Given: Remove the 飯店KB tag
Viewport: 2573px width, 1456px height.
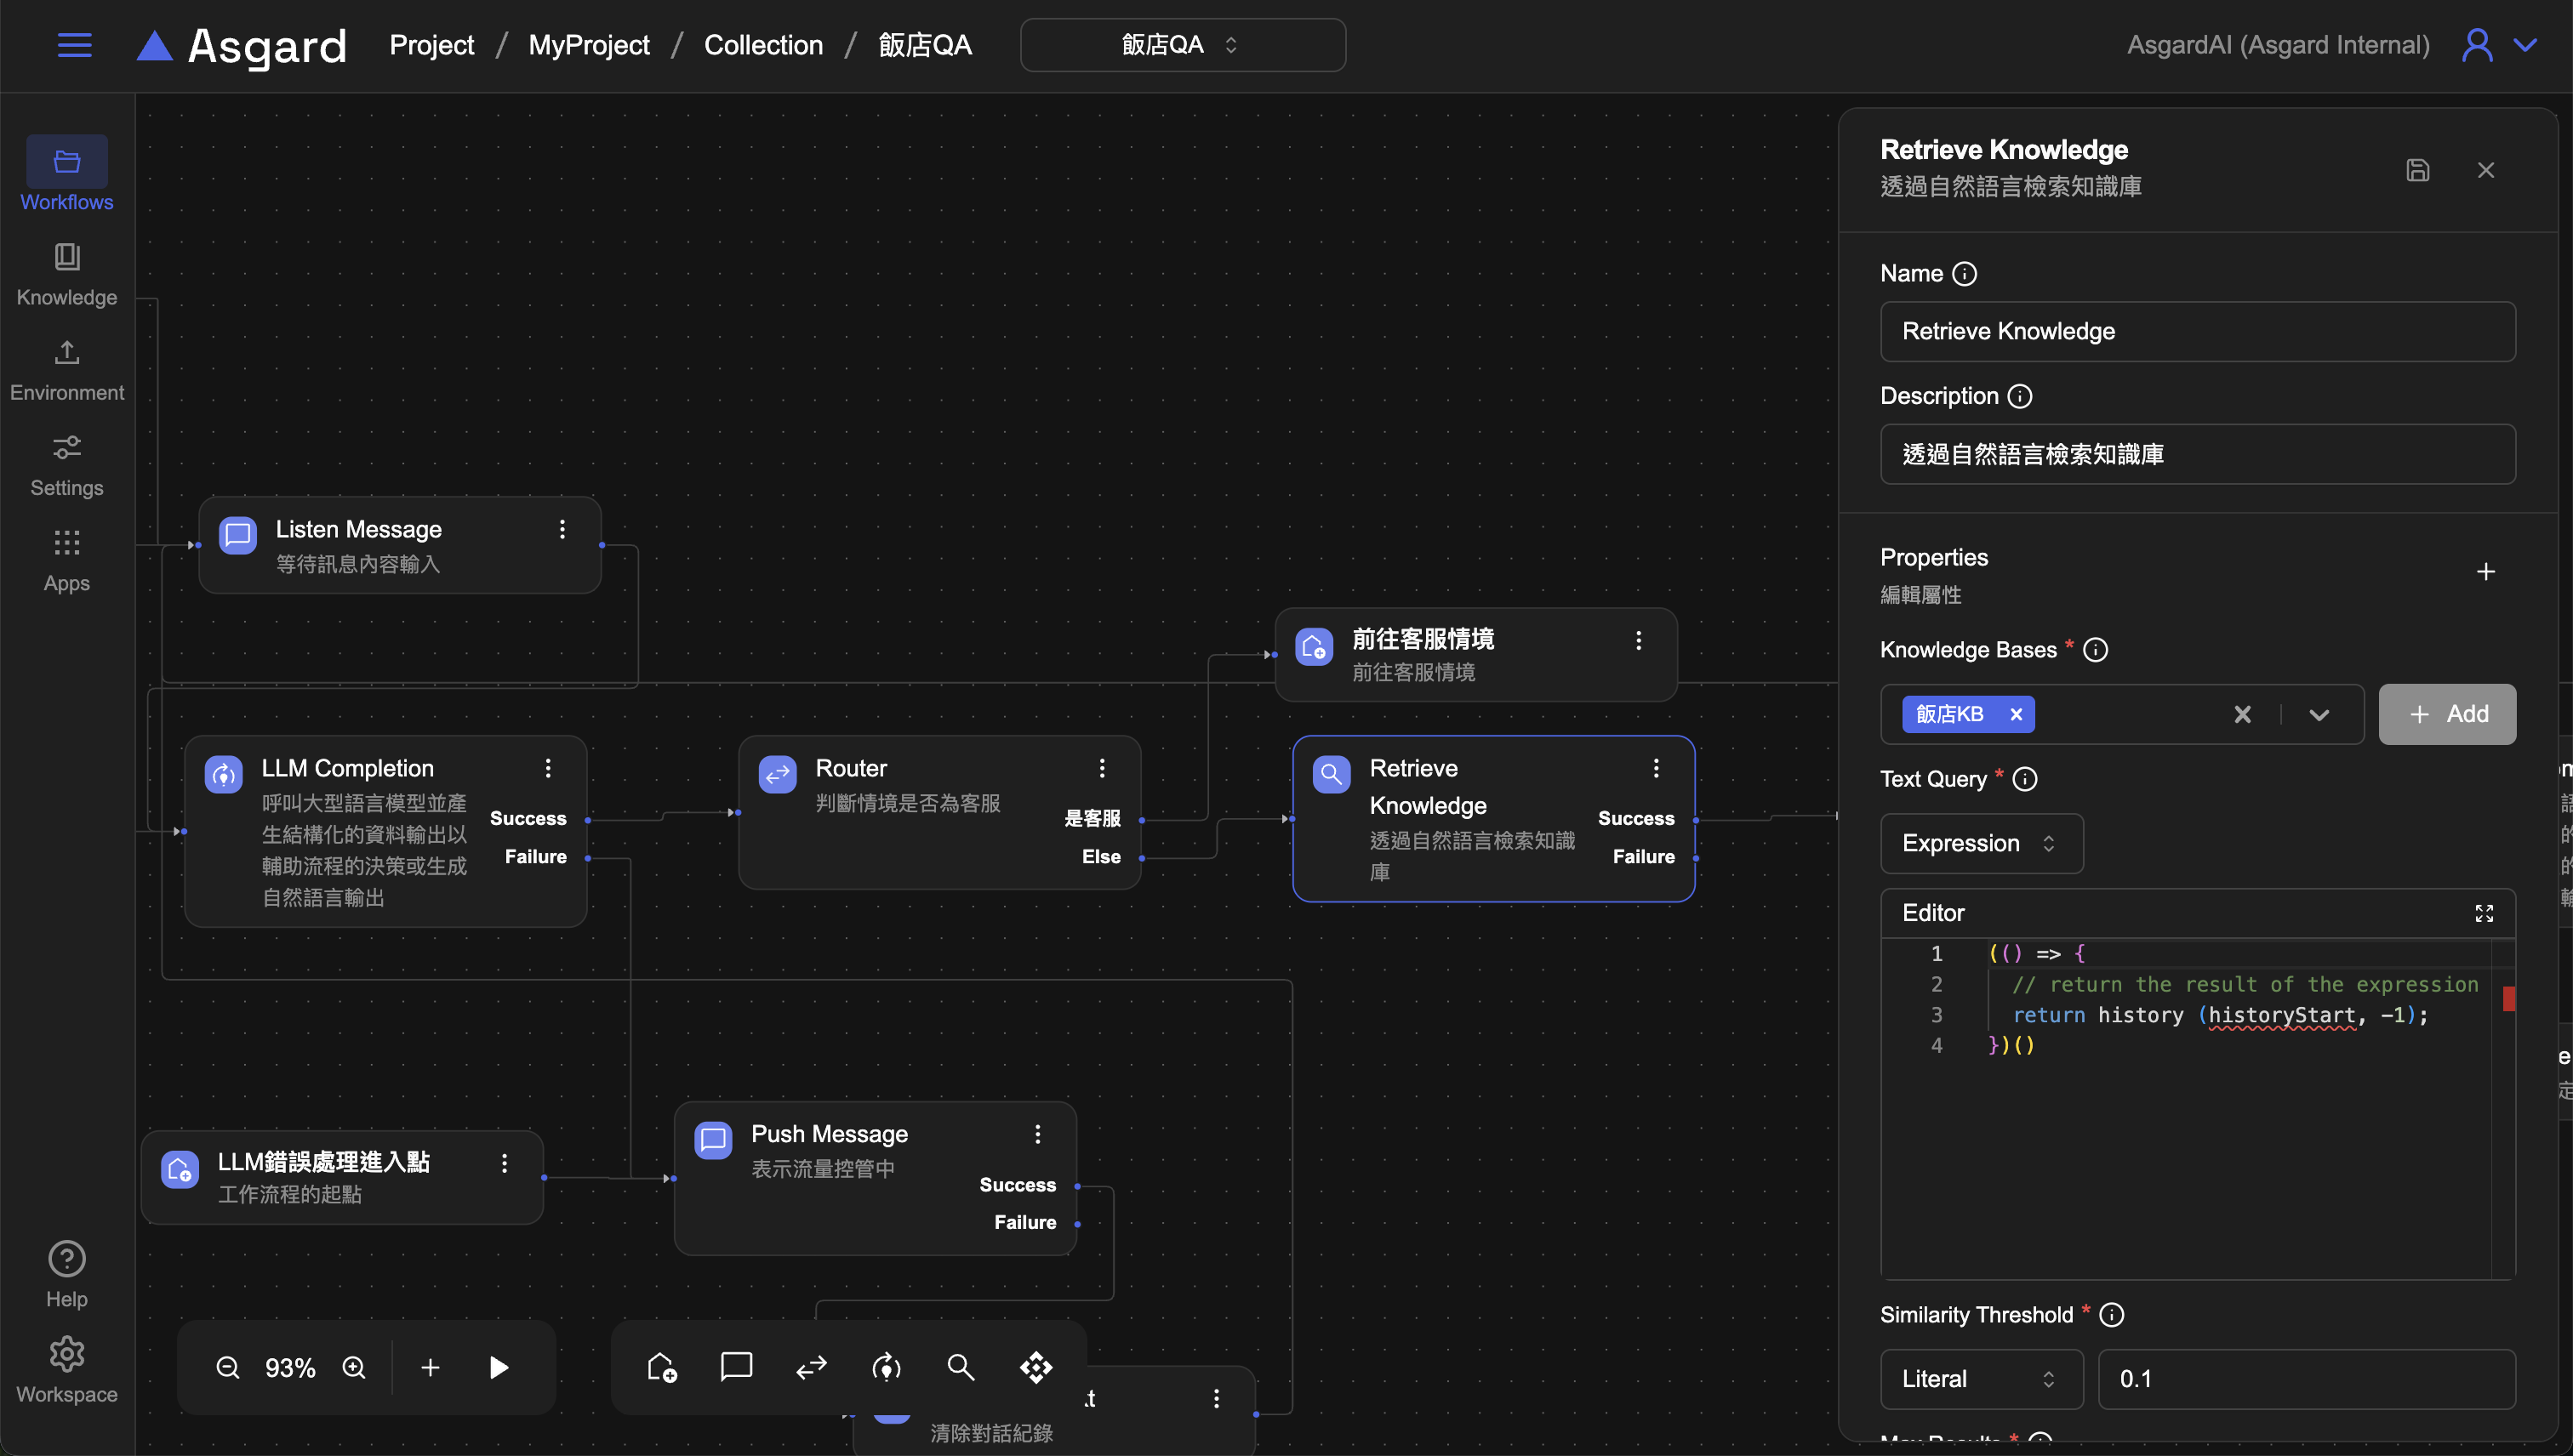Looking at the screenshot, I should [2017, 714].
